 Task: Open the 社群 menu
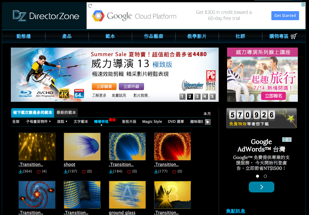point(240,36)
